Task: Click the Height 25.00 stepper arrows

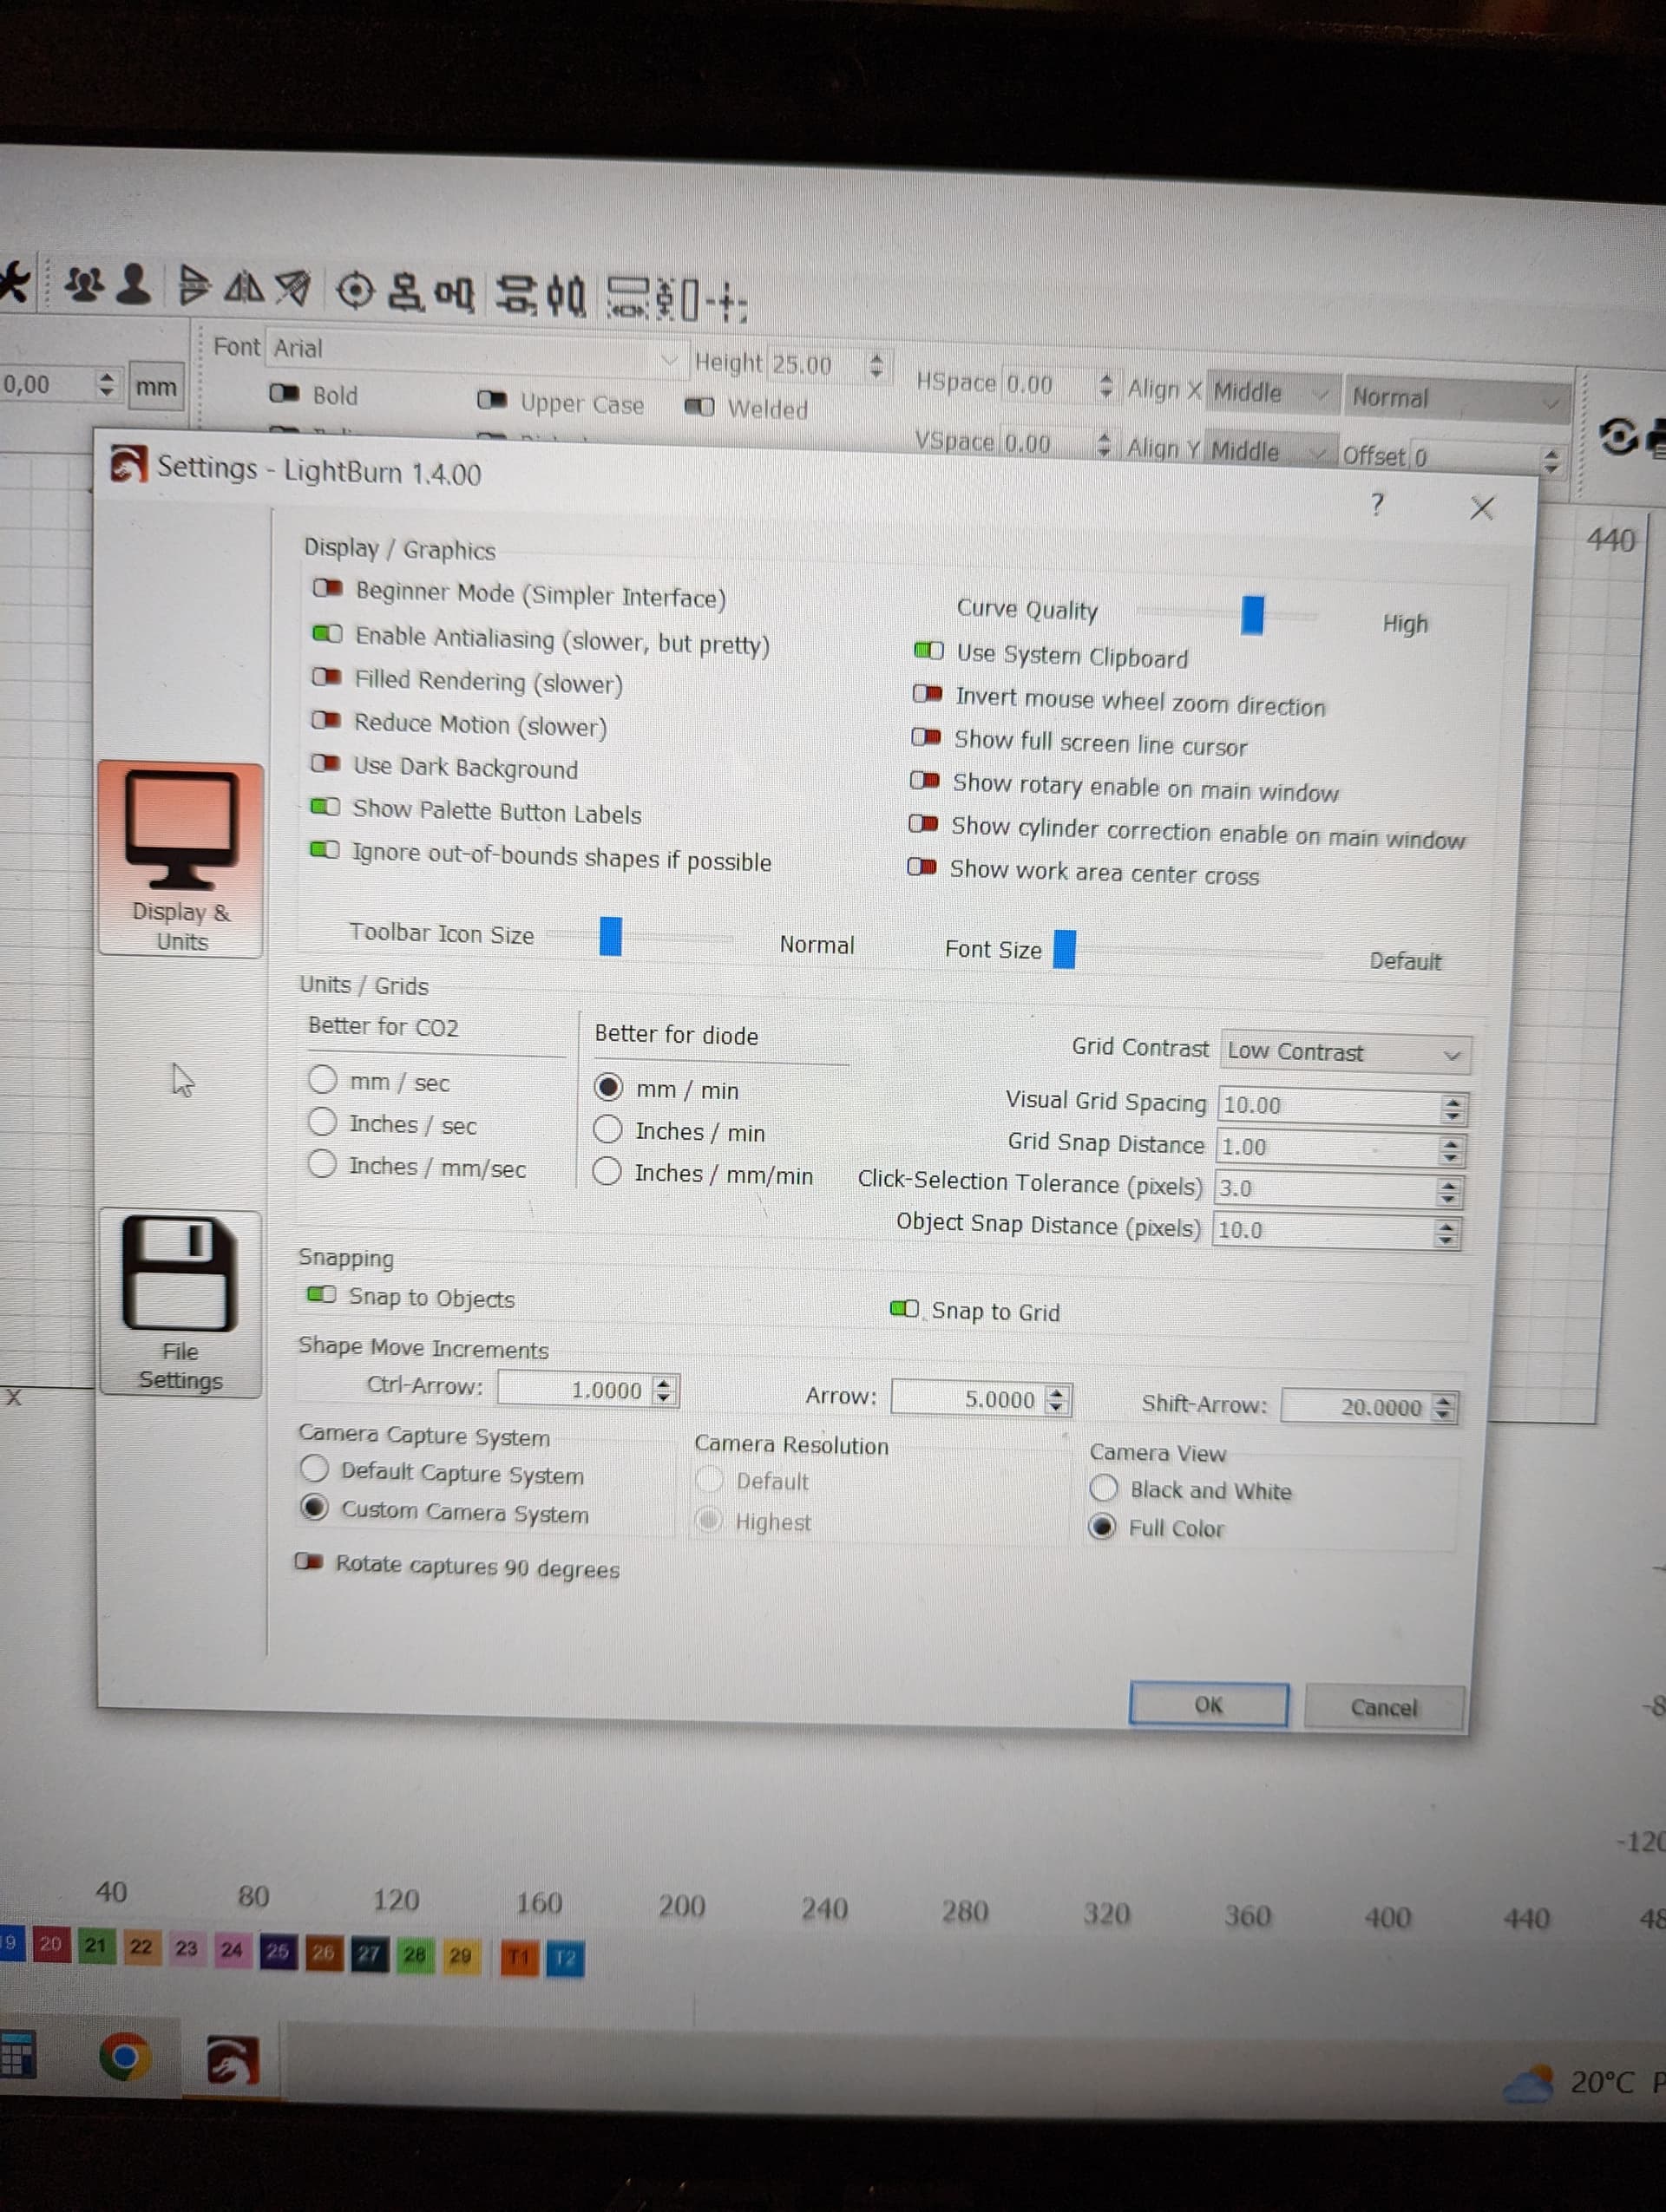Action: pyautogui.click(x=876, y=365)
